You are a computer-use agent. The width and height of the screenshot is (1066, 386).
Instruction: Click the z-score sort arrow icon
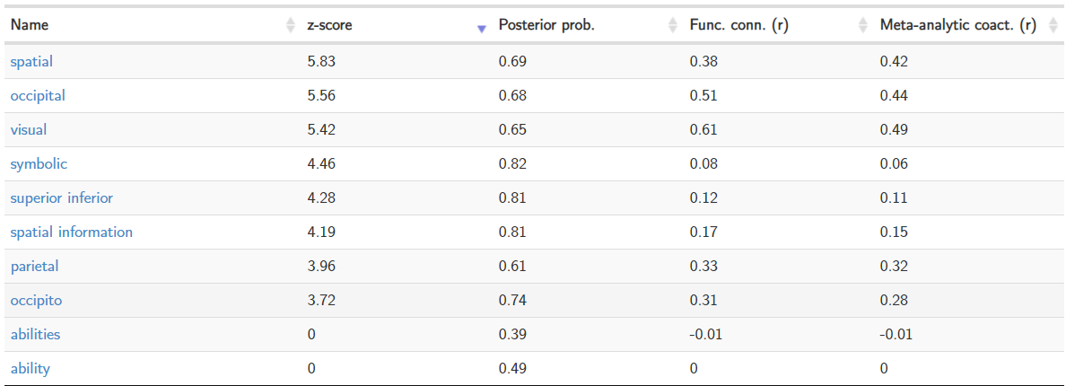(x=482, y=27)
